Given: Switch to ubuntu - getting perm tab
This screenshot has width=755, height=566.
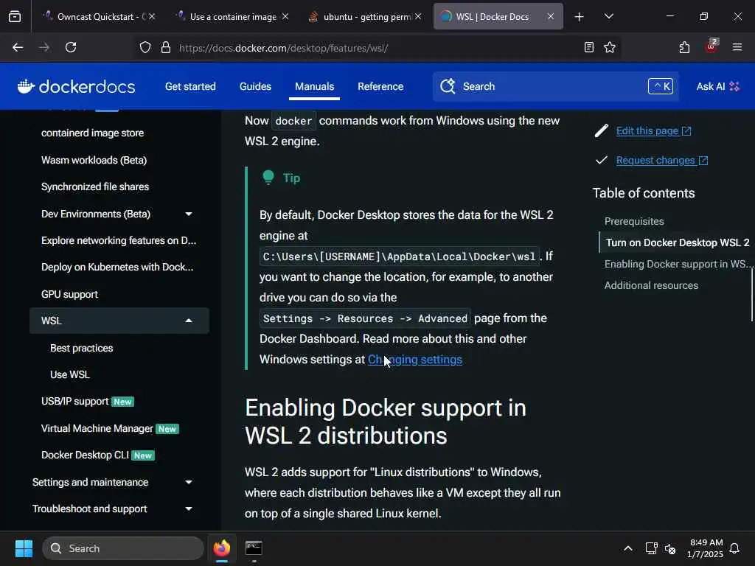Looking at the screenshot, I should (x=366, y=16).
